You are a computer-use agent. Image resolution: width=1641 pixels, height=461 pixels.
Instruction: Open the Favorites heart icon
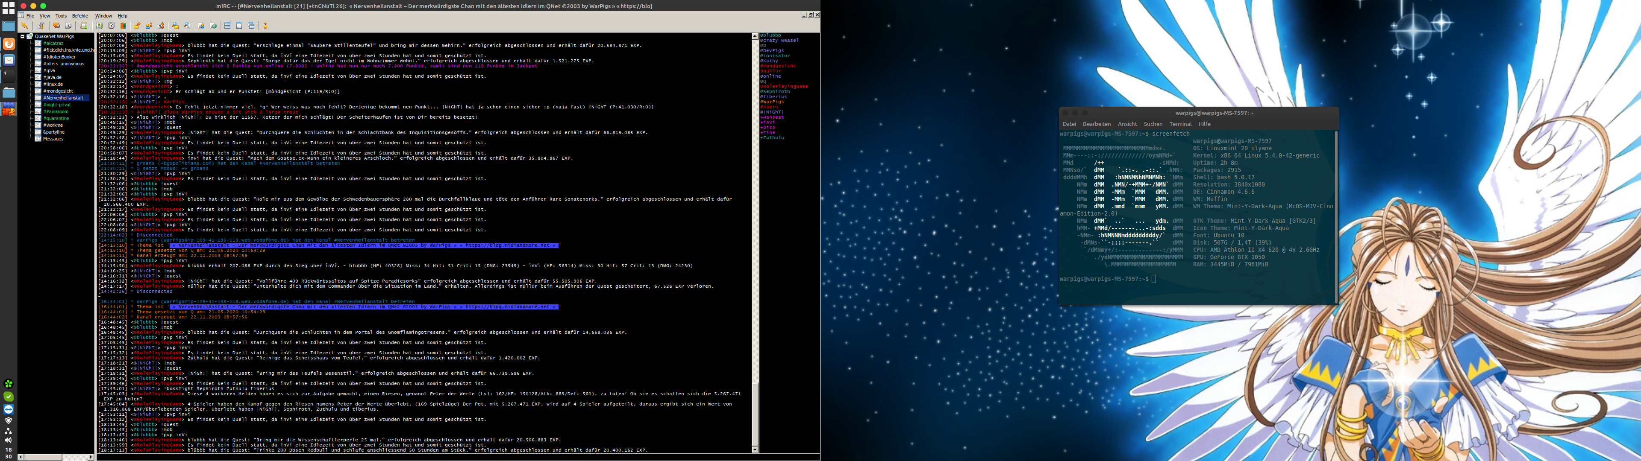56,26
